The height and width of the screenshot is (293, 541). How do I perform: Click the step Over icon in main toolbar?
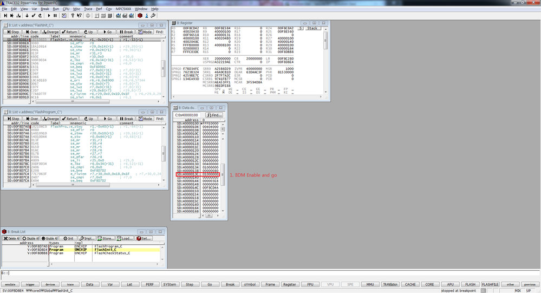(x=12, y=16)
